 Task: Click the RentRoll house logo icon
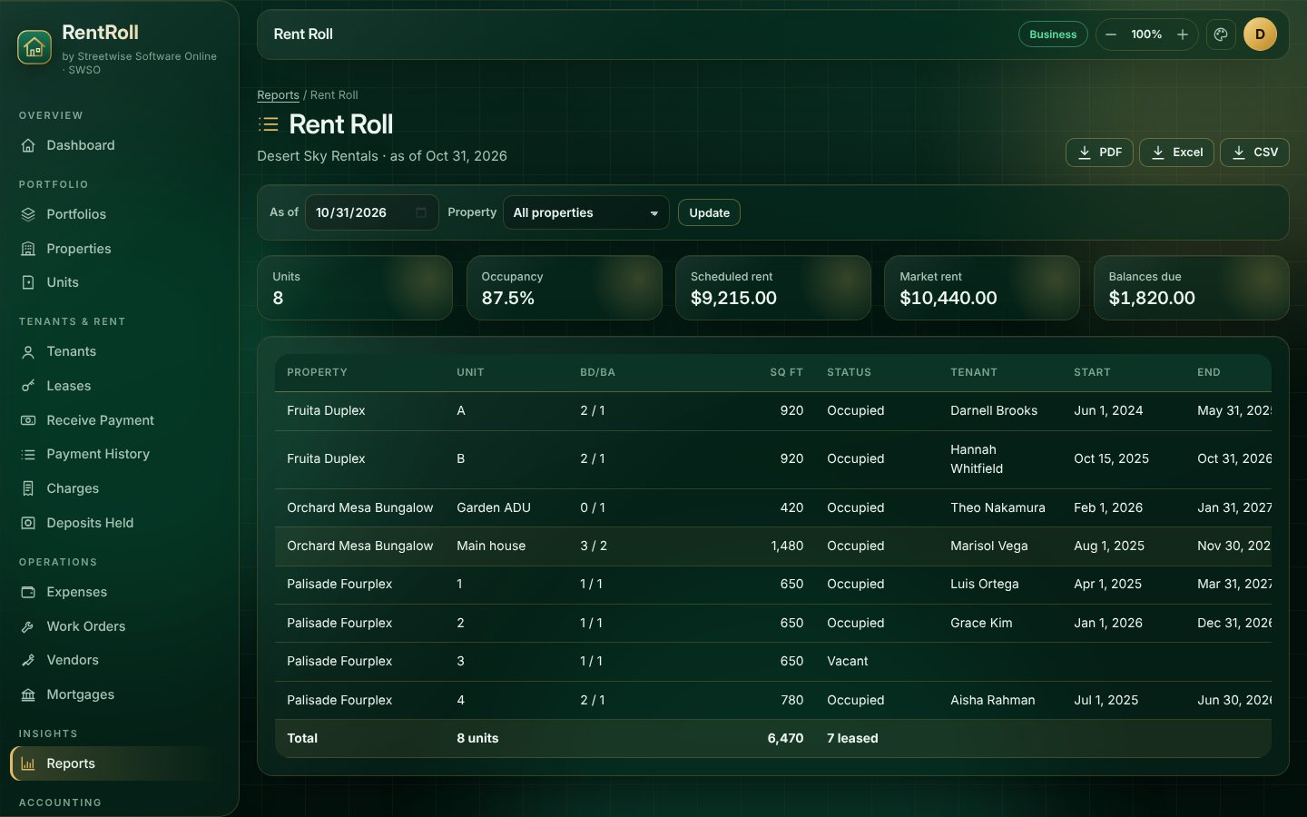pyautogui.click(x=34, y=47)
